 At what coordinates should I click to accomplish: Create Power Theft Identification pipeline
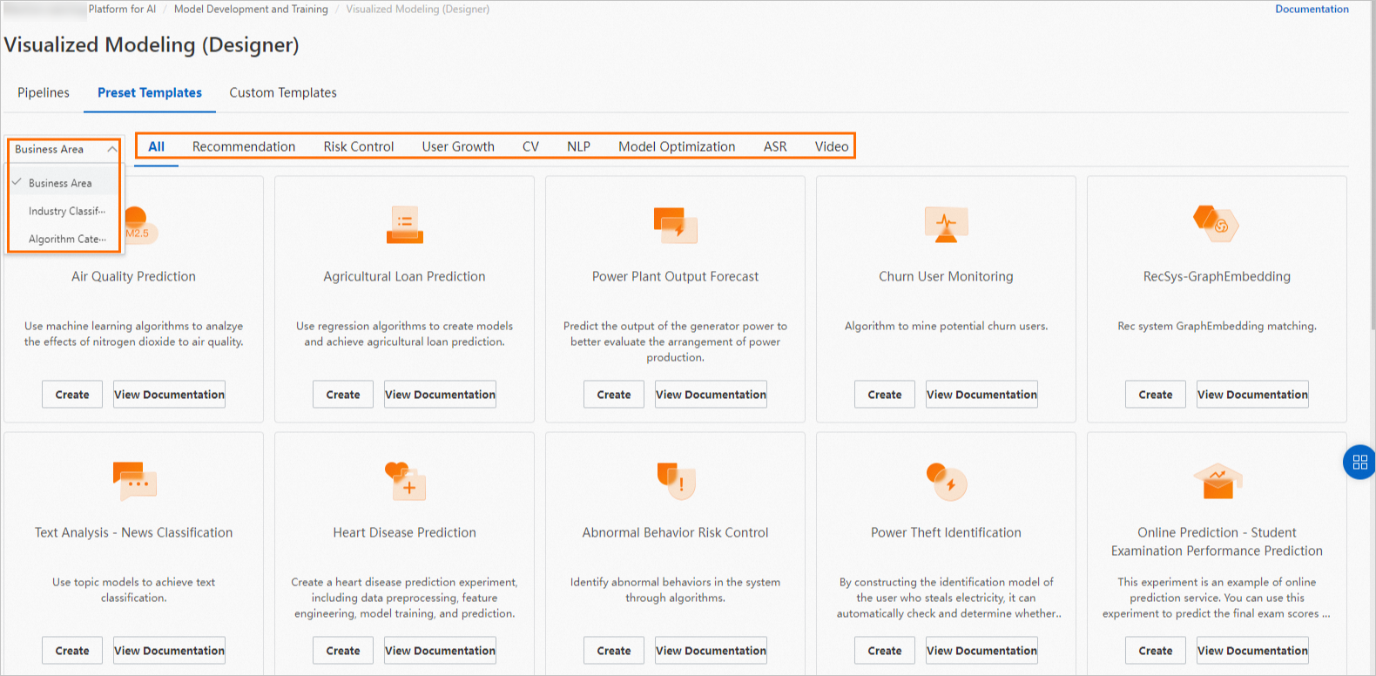885,651
